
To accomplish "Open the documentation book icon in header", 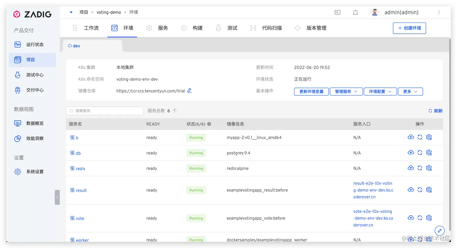I will click(x=338, y=12).
